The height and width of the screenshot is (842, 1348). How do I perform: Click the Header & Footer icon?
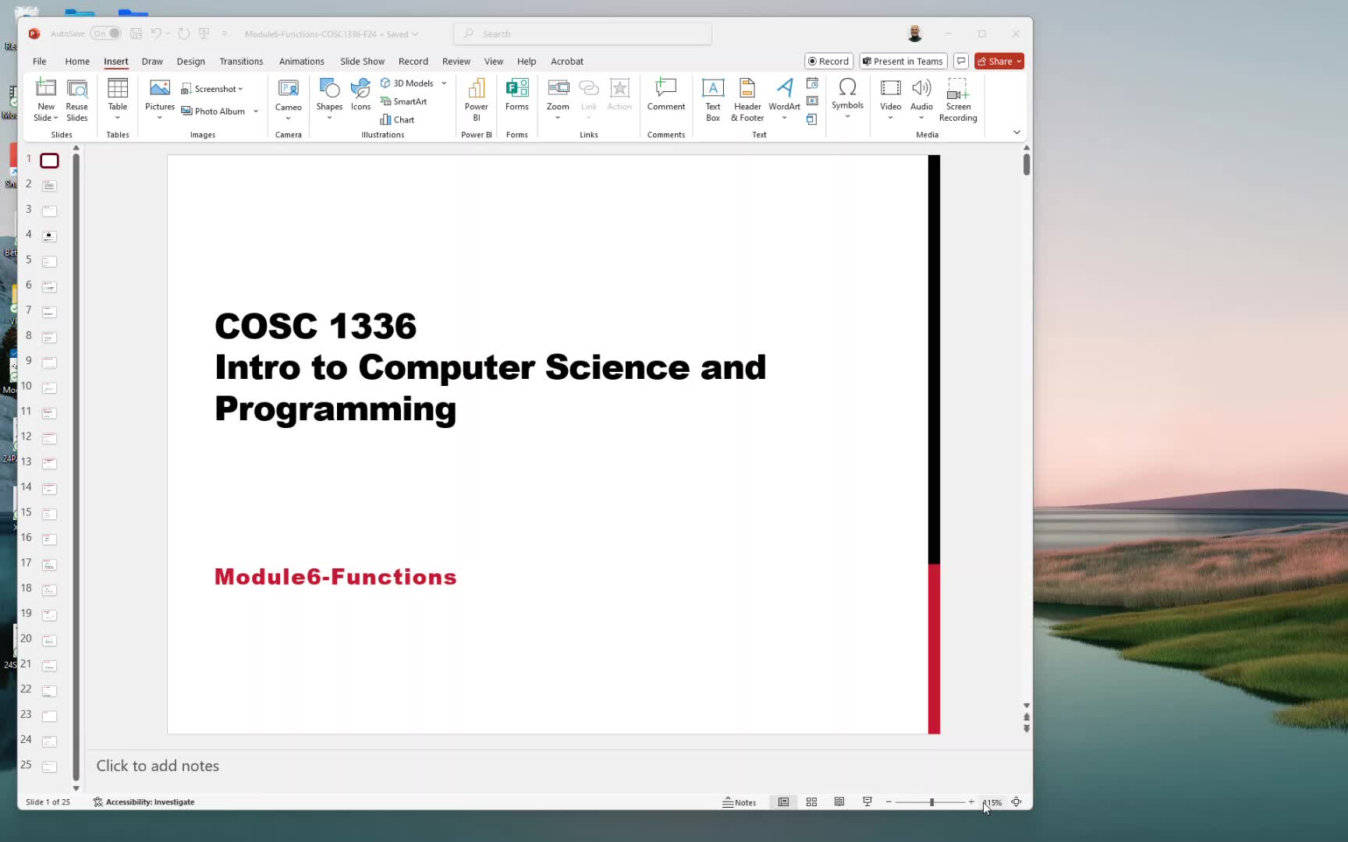pyautogui.click(x=747, y=99)
